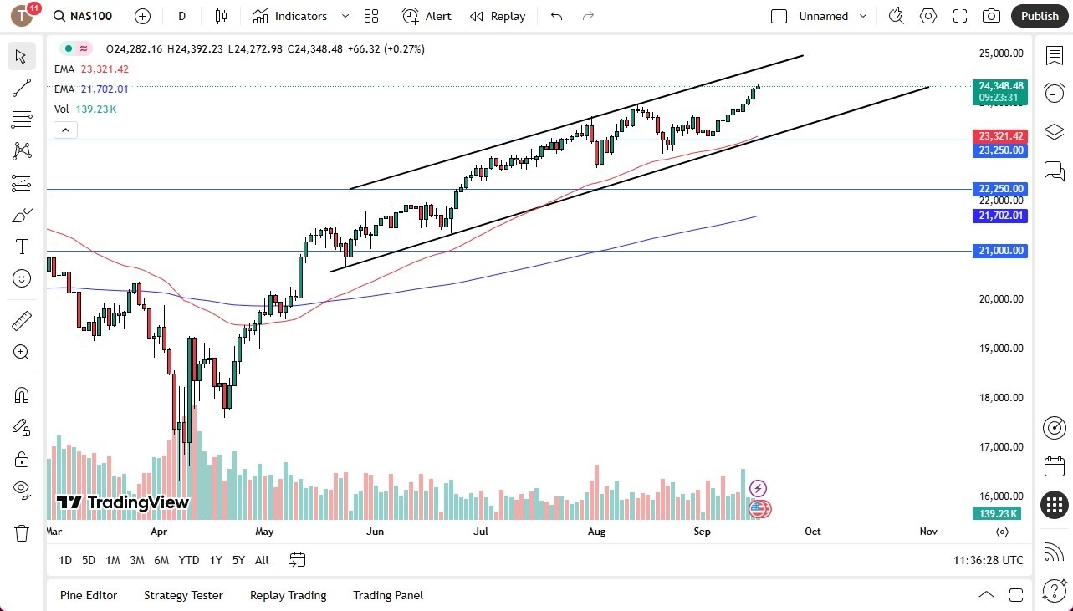This screenshot has height=611, width=1073.
Task: Hide all drawings with the eye toggle
Action: (x=21, y=489)
